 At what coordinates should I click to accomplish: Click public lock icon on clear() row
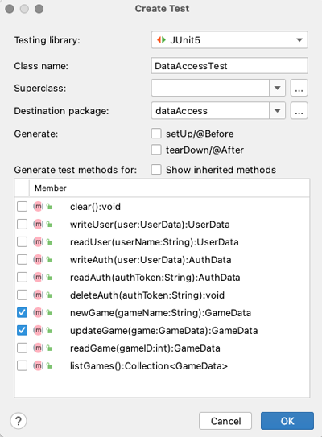(50, 207)
